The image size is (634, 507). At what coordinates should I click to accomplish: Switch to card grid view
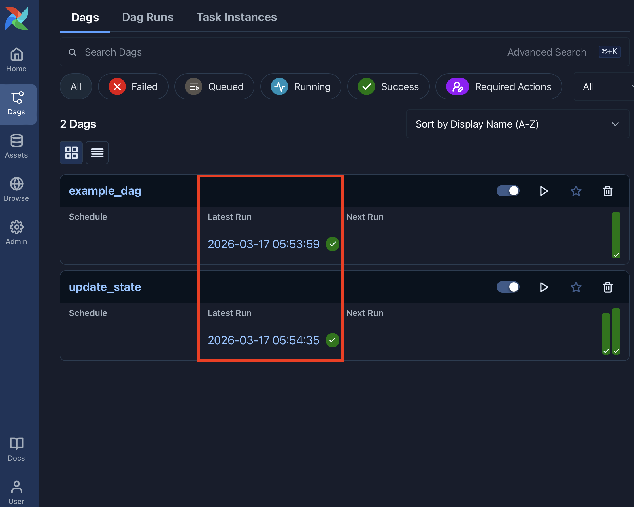pos(71,153)
